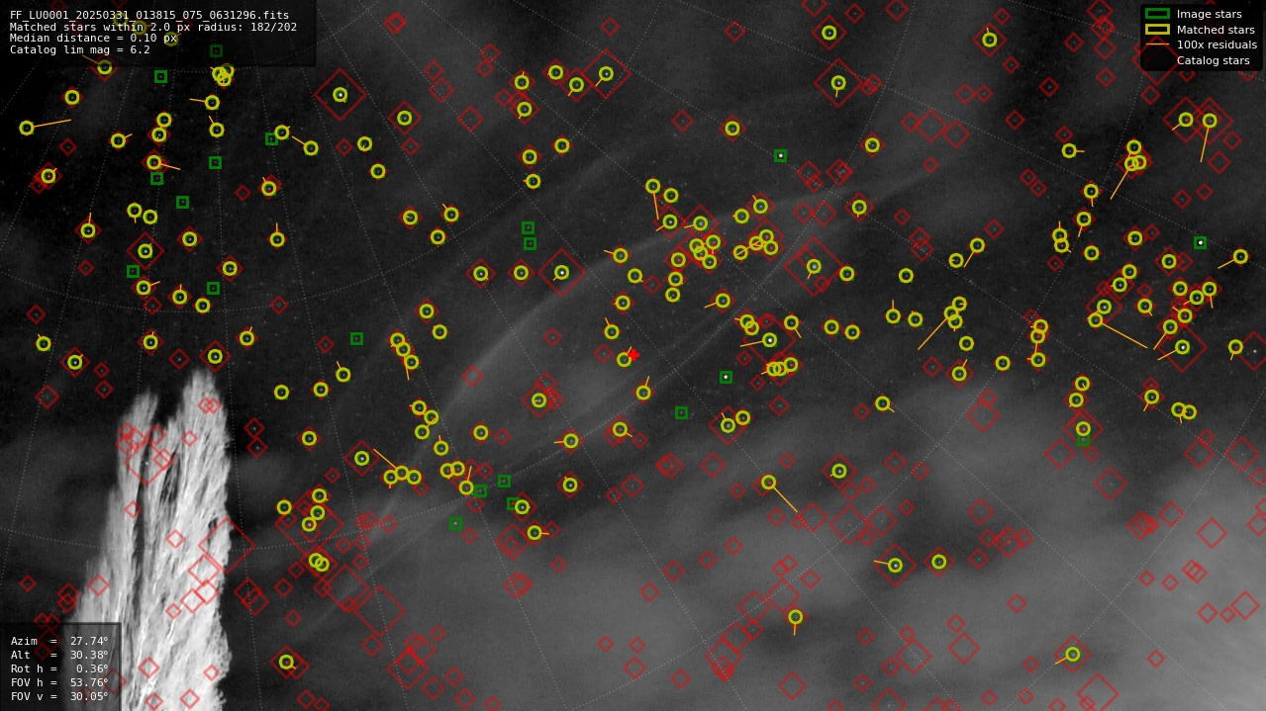Click the 'Catalog lim mag = 6.2' line
1266x711 pixels.
(80, 49)
